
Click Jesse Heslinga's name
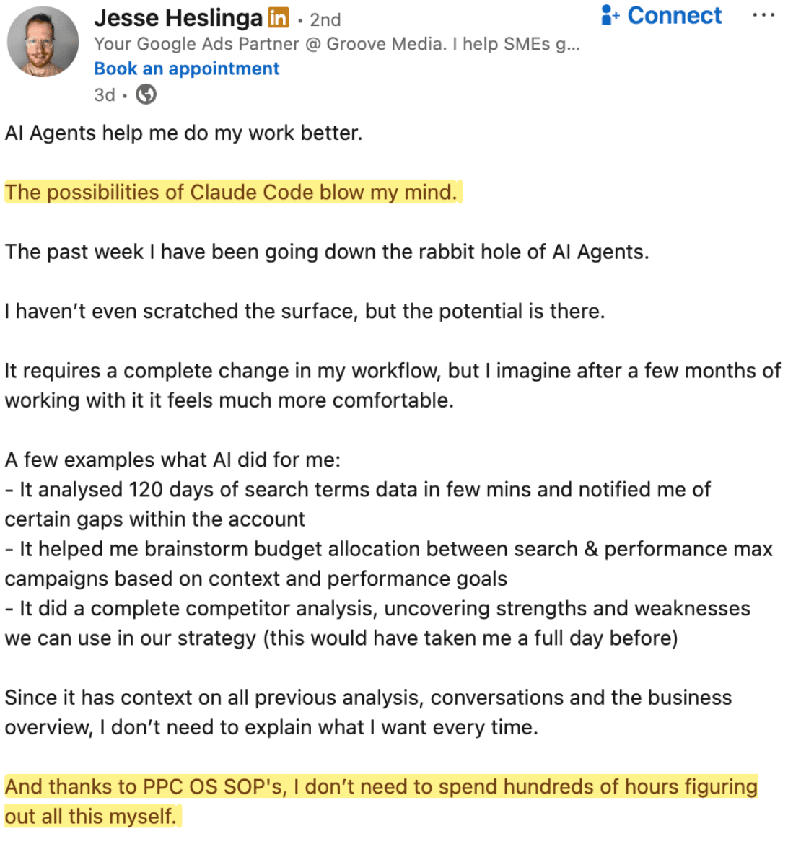tap(180, 17)
